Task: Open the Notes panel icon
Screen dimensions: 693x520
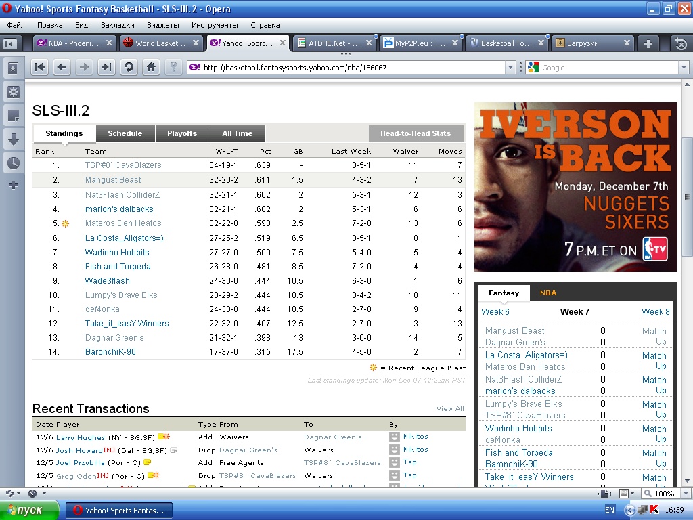Action: coord(14,116)
